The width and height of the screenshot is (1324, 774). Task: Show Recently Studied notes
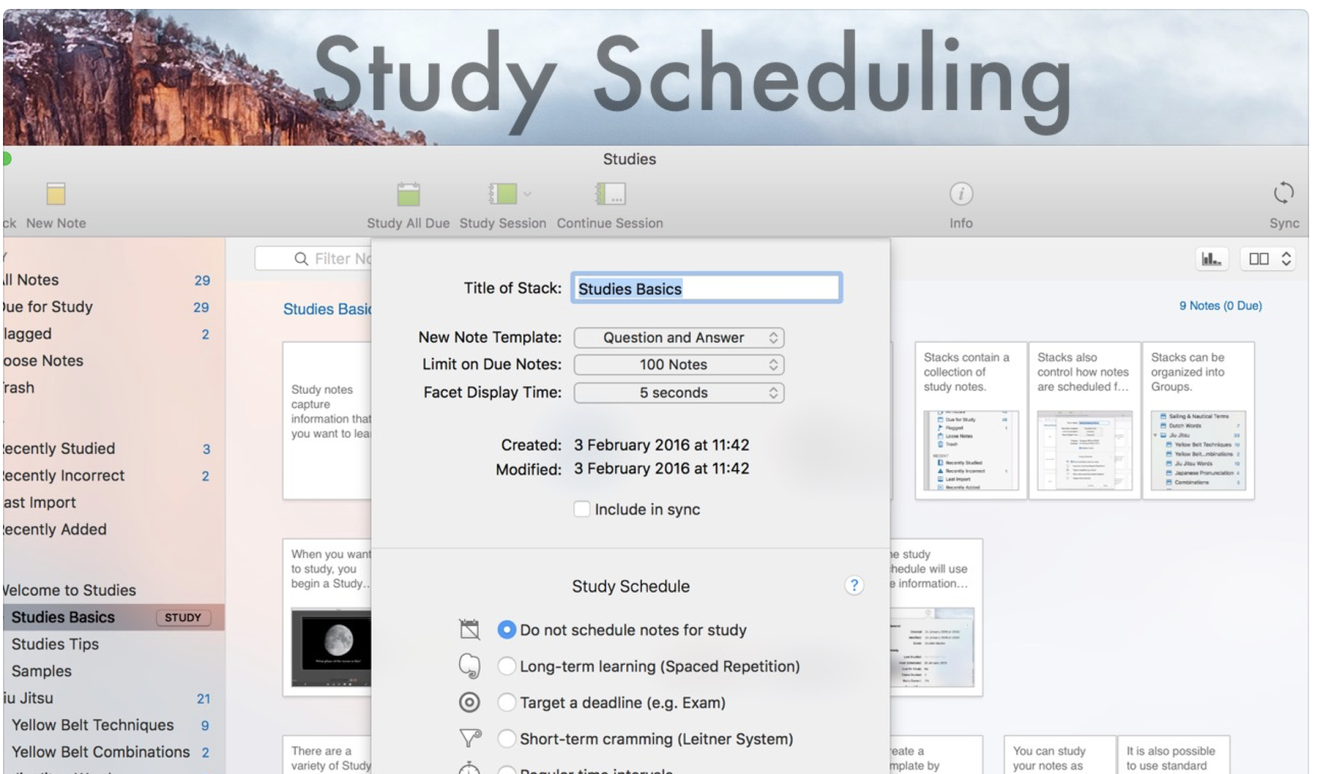(x=113, y=449)
